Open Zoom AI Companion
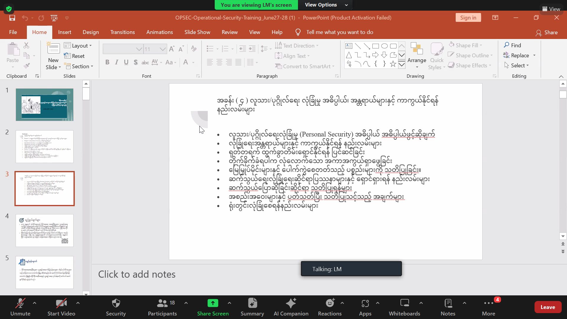 [291, 307]
